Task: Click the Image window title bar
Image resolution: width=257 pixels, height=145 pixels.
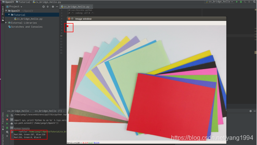Action: pyautogui.click(x=146, y=19)
